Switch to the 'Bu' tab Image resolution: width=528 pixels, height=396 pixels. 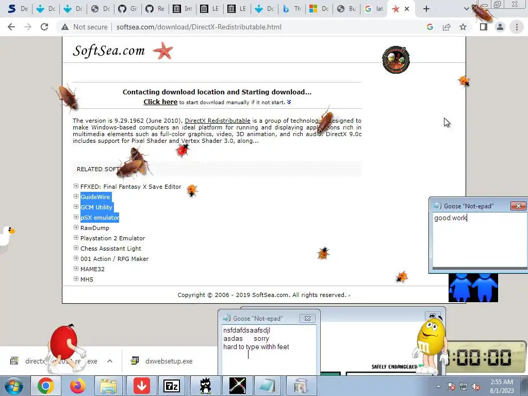(x=346, y=9)
